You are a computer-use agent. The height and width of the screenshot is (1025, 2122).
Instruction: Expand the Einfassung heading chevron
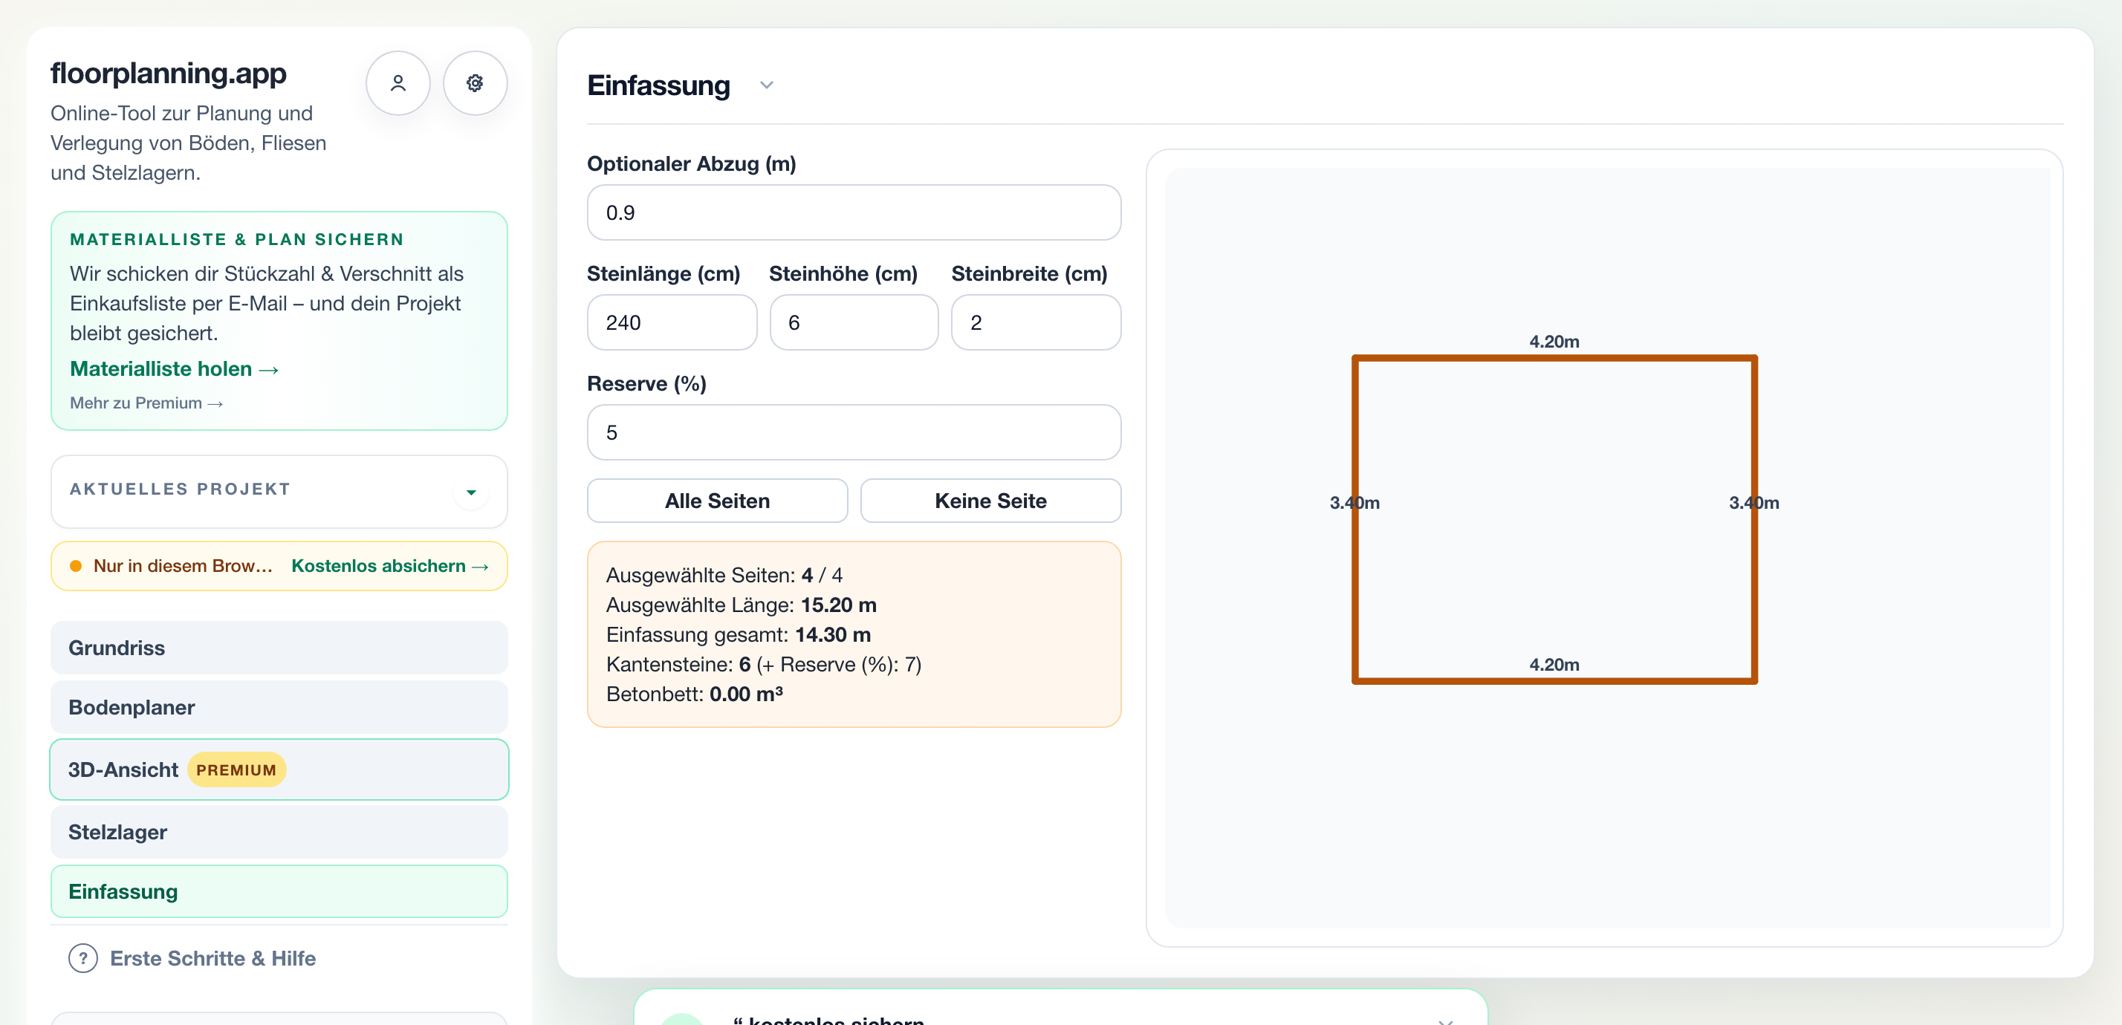click(x=767, y=85)
